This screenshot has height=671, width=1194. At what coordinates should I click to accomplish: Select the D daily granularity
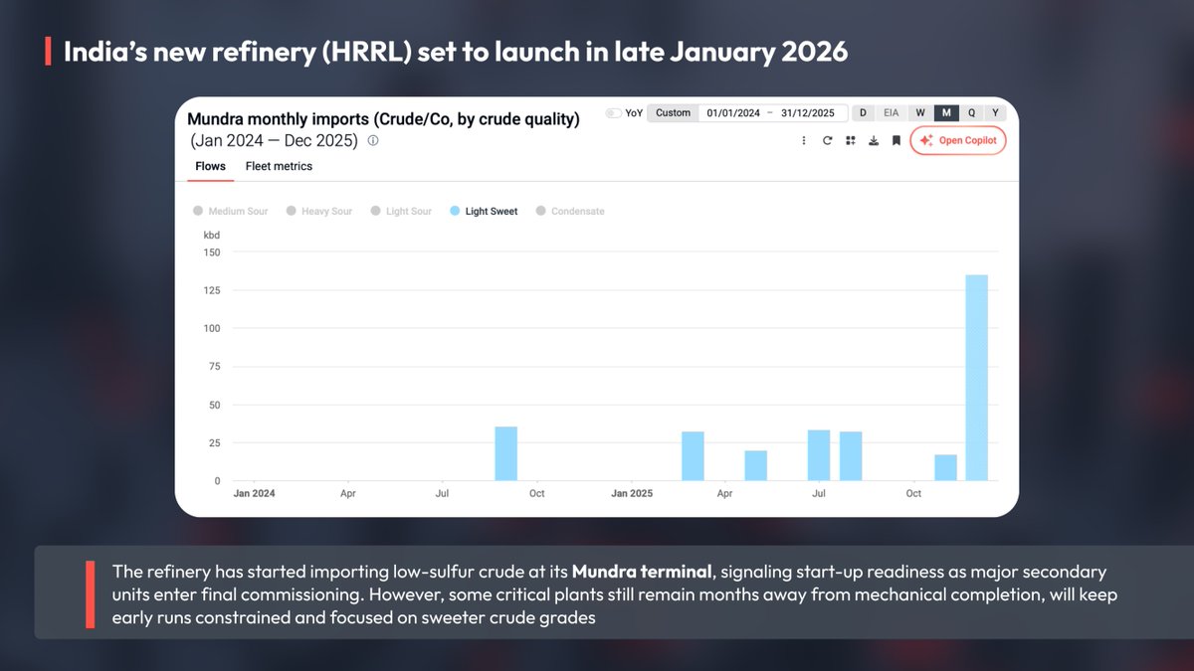863,113
